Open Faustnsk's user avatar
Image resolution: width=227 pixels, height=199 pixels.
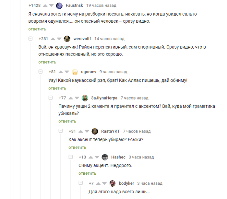(59, 6)
